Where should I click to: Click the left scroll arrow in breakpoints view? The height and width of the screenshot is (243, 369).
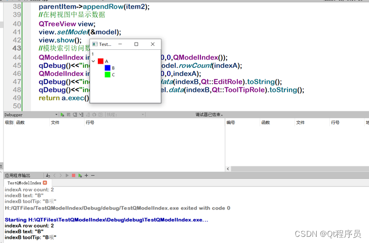(x=228, y=169)
